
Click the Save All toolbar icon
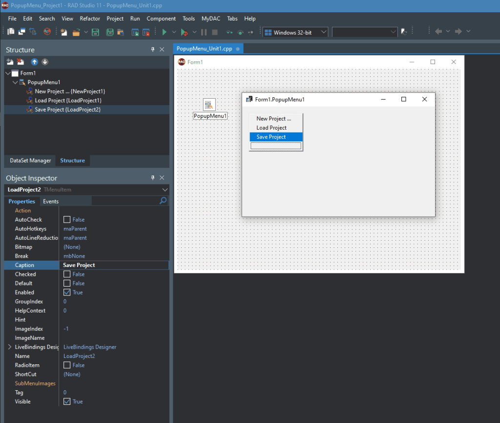(110, 32)
